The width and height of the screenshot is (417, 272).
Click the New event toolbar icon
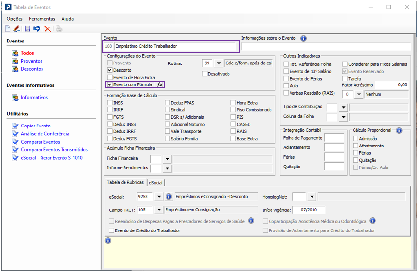8,29
